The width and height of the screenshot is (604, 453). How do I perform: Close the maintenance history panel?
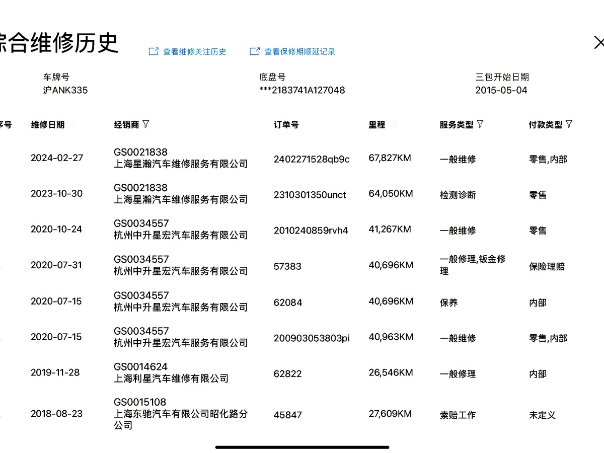pos(599,43)
